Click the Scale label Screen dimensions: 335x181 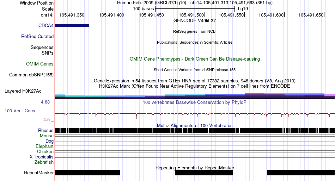(x=48, y=9)
